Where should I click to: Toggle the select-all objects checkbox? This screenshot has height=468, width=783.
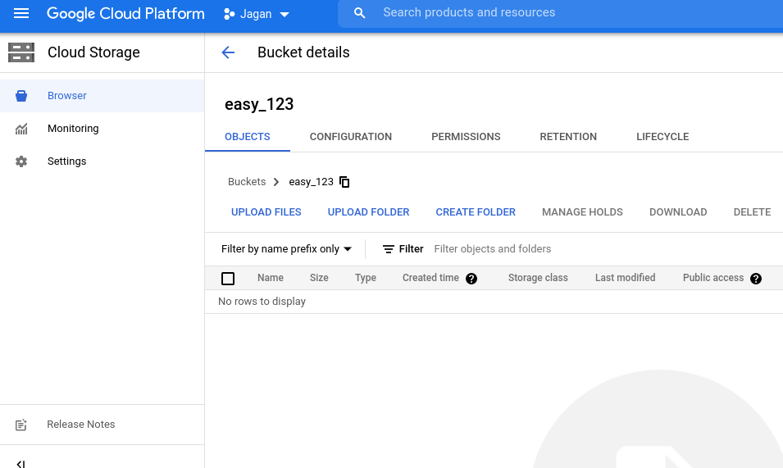(228, 279)
